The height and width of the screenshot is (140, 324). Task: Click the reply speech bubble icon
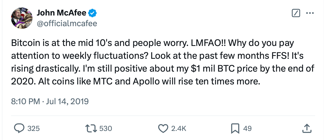point(19,129)
